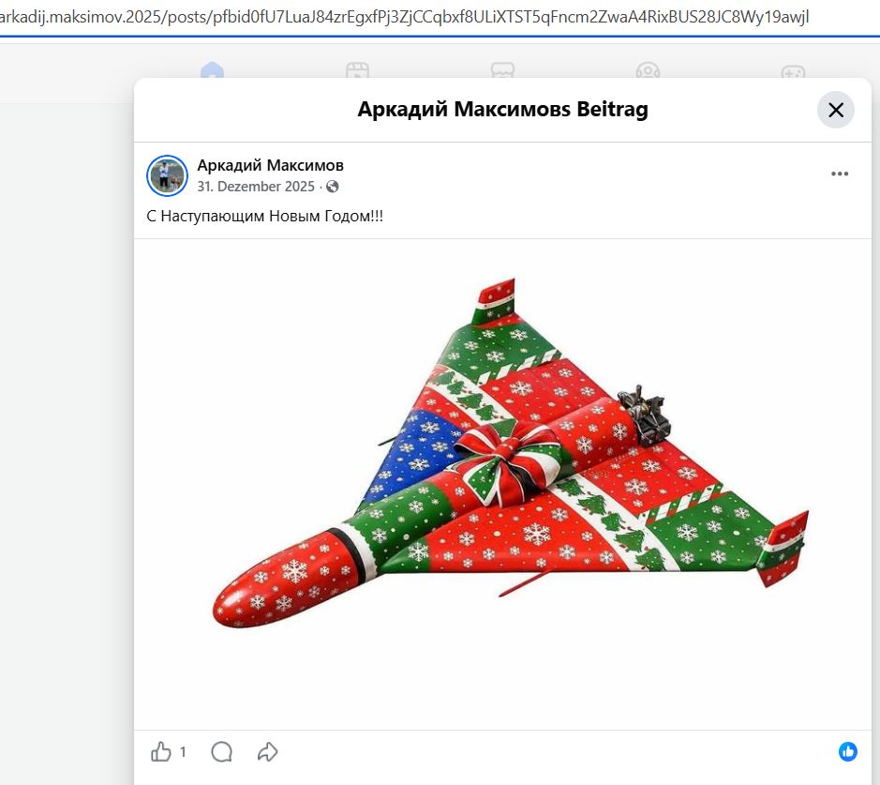The height and width of the screenshot is (785, 880).
Task: Show the blue like reaction summary
Action: click(847, 751)
